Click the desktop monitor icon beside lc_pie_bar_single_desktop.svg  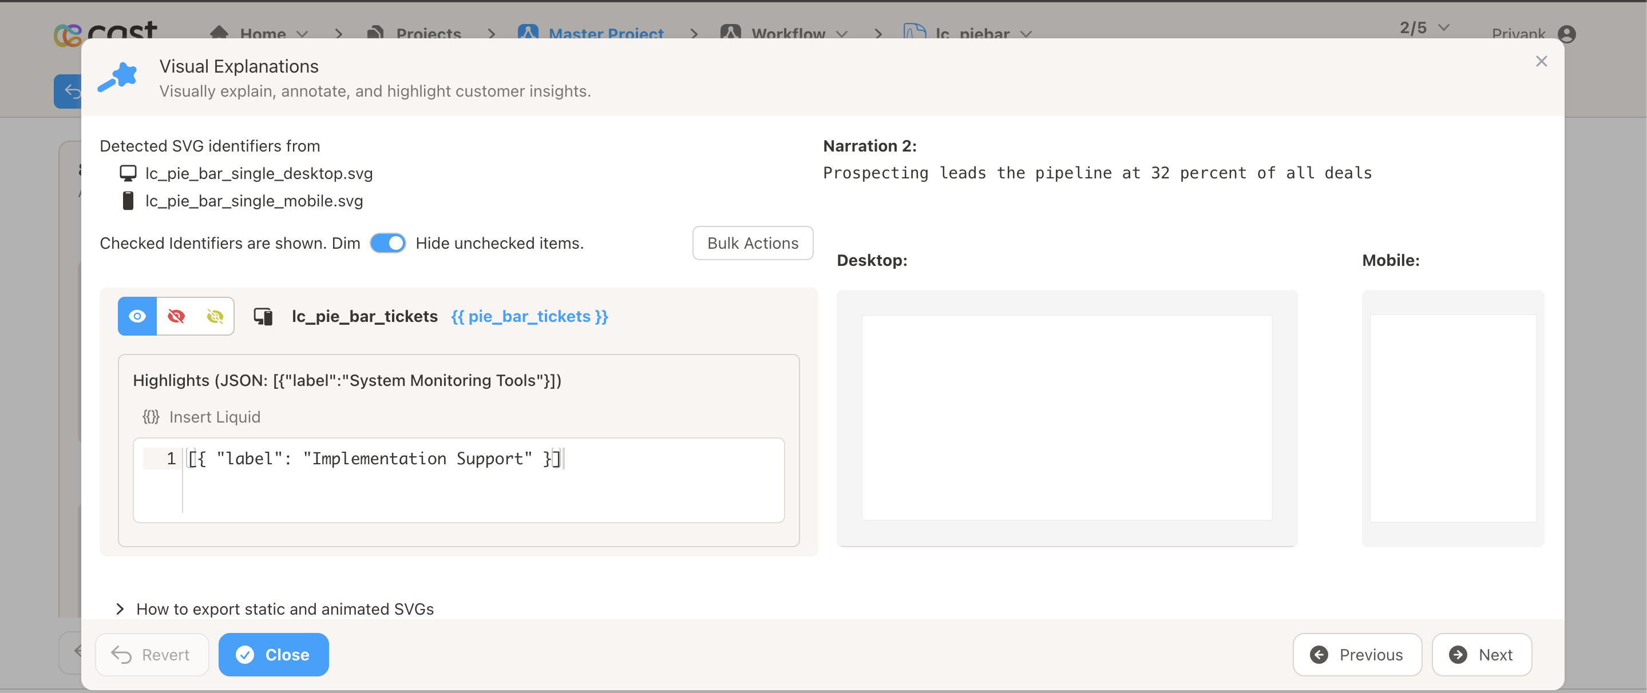128,173
